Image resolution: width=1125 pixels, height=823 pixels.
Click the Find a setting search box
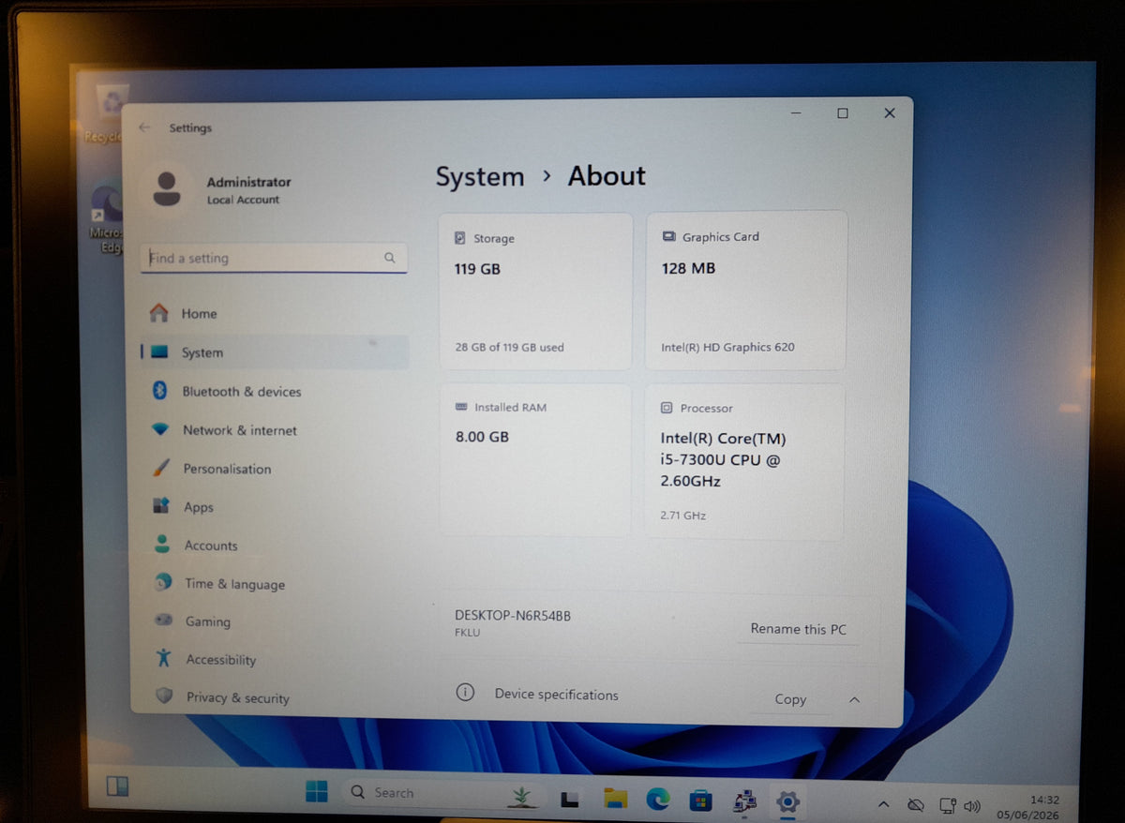point(274,258)
